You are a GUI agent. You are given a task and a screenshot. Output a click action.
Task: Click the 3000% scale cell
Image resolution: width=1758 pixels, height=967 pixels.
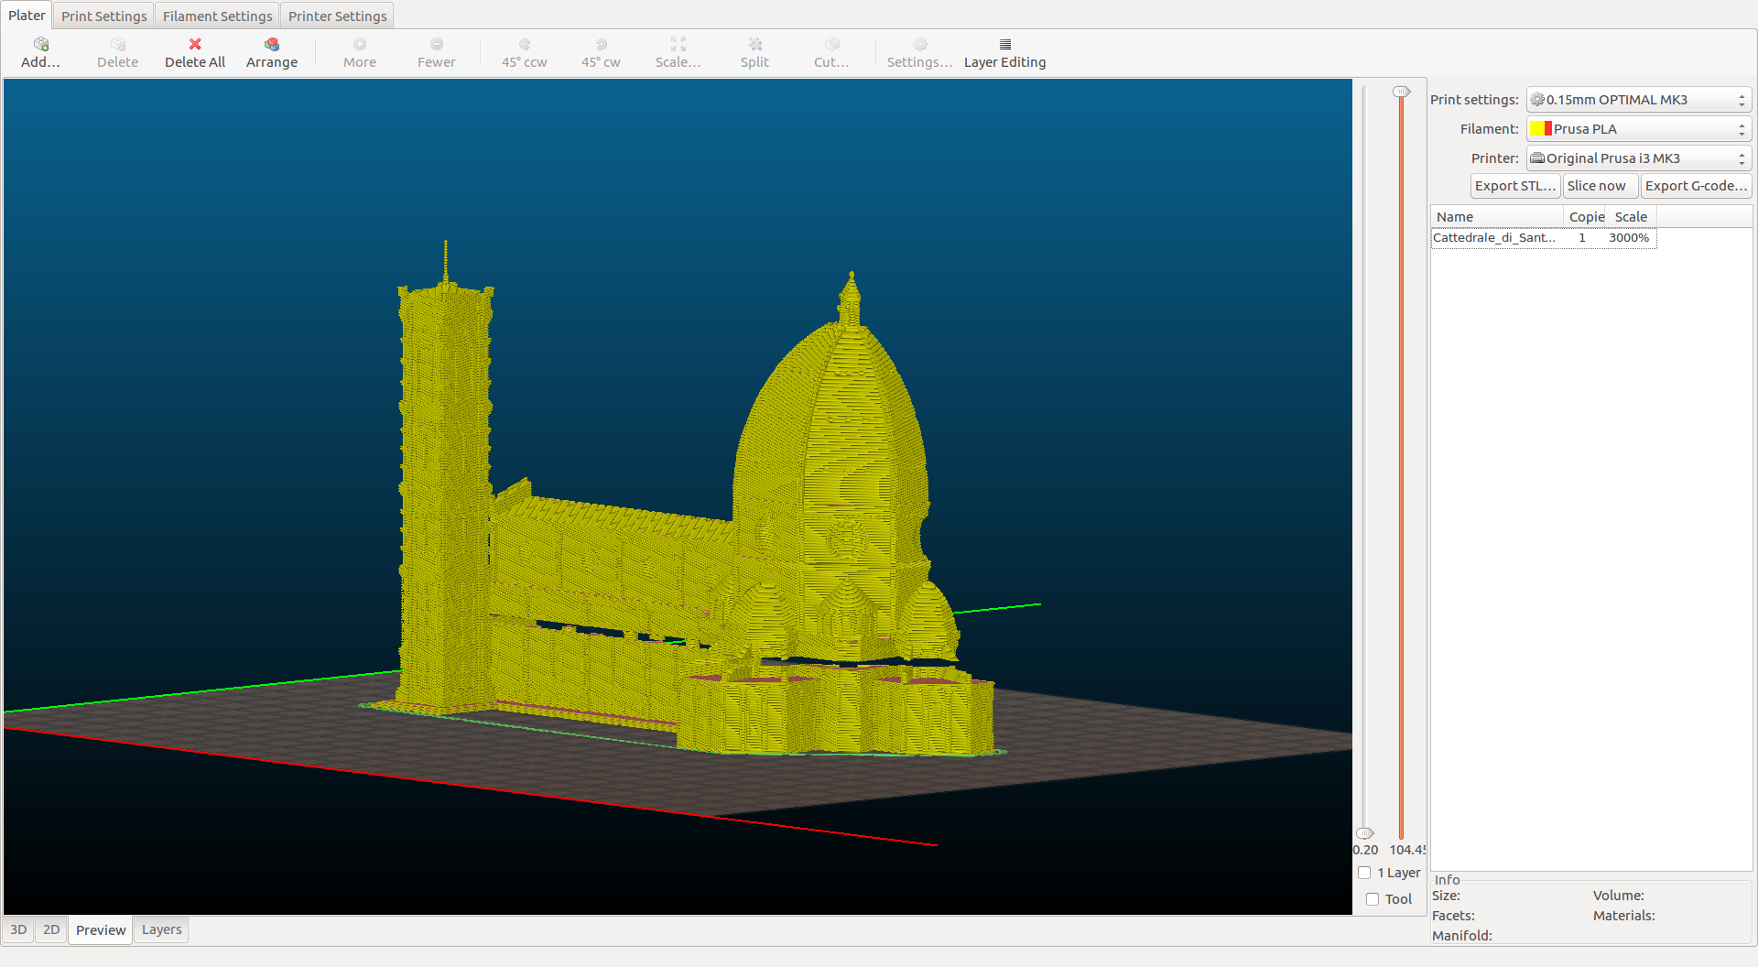1629,238
